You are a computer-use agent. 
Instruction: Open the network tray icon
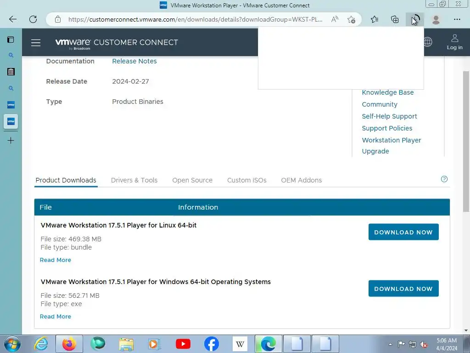click(x=413, y=344)
